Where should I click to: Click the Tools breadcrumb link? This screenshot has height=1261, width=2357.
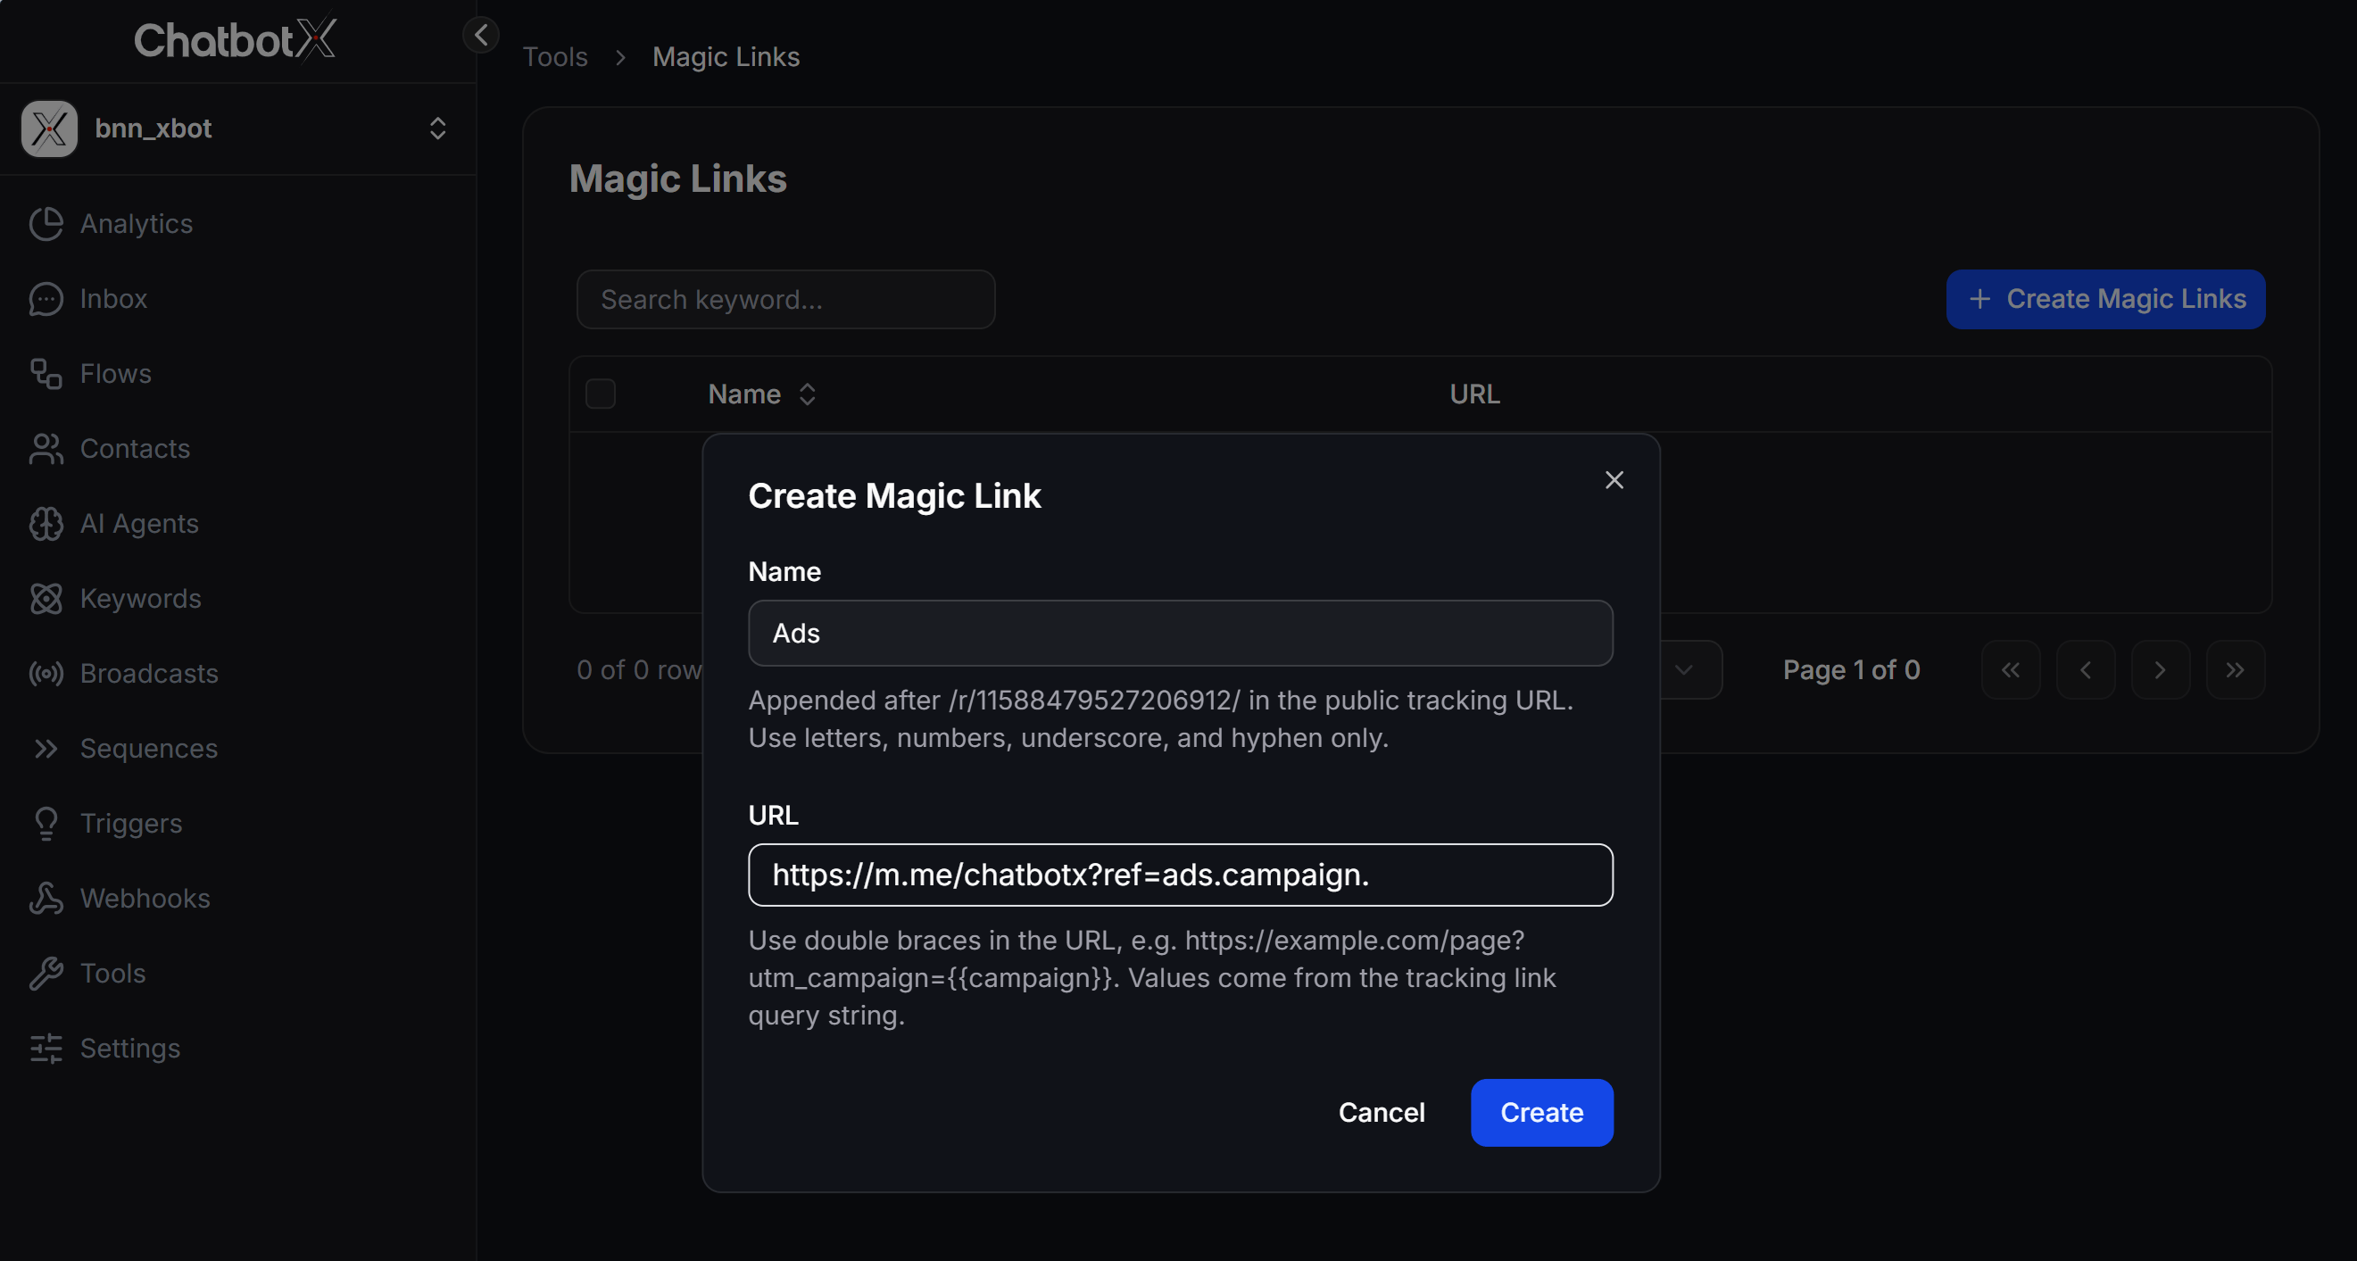pos(554,58)
